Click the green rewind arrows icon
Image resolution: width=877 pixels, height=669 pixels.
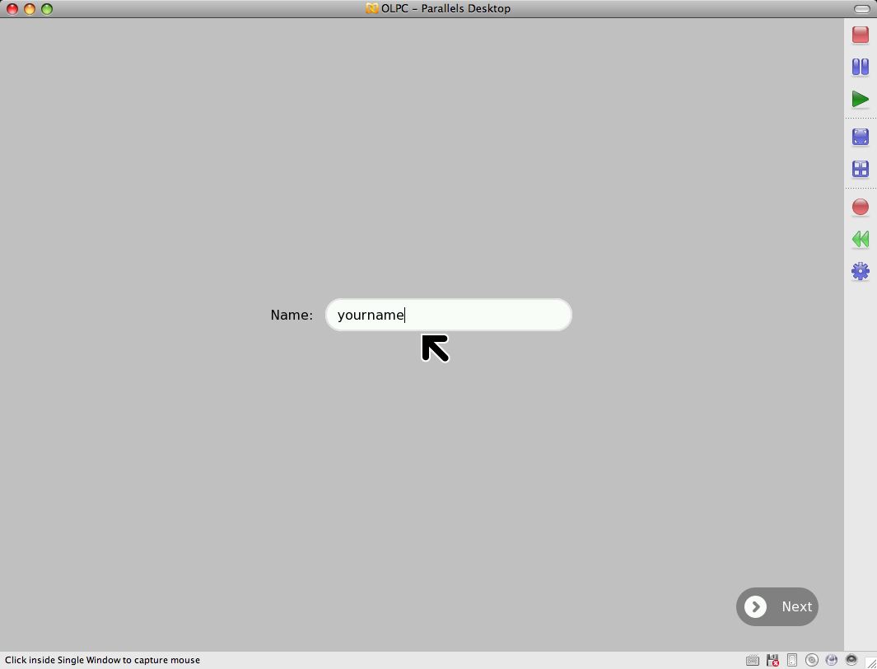860,239
